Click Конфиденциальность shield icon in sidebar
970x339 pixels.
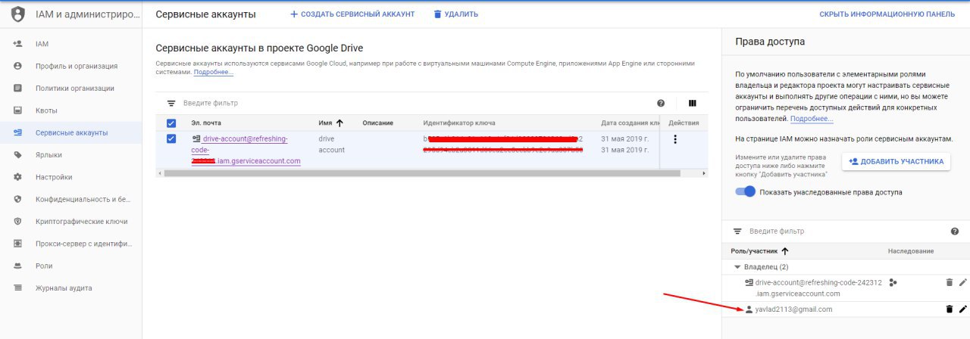(17, 199)
